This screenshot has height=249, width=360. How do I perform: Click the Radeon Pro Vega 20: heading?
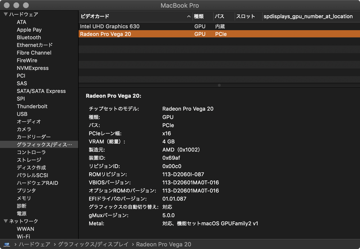113,96
